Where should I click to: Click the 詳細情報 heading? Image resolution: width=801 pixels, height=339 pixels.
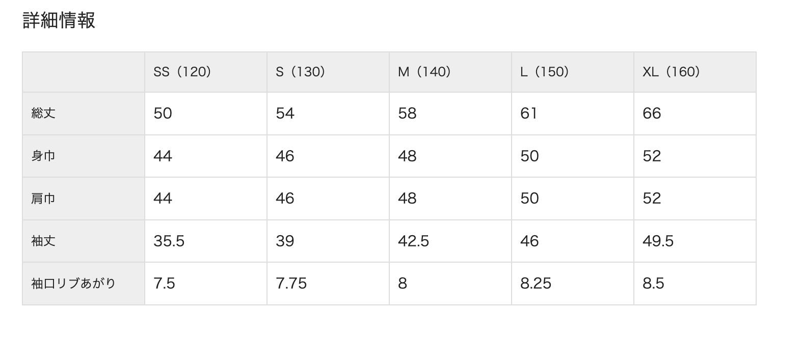click(x=59, y=21)
